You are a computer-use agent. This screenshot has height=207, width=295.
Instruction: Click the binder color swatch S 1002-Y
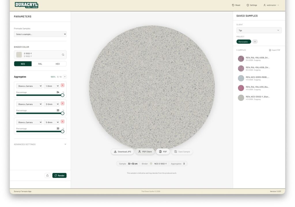(x=19, y=55)
